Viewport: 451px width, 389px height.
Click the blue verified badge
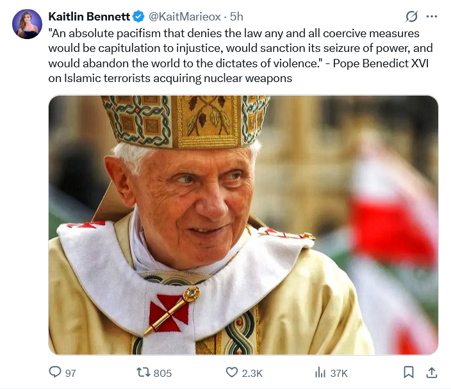coord(137,17)
